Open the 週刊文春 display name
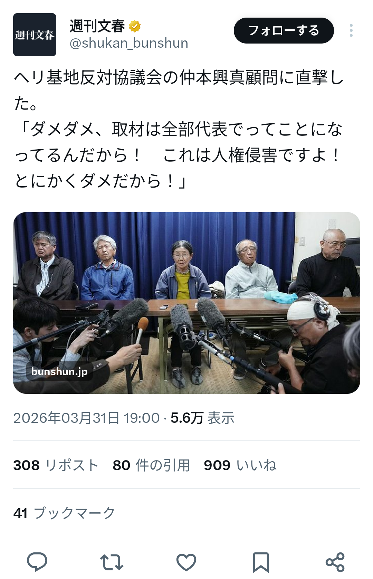 pos(97,26)
